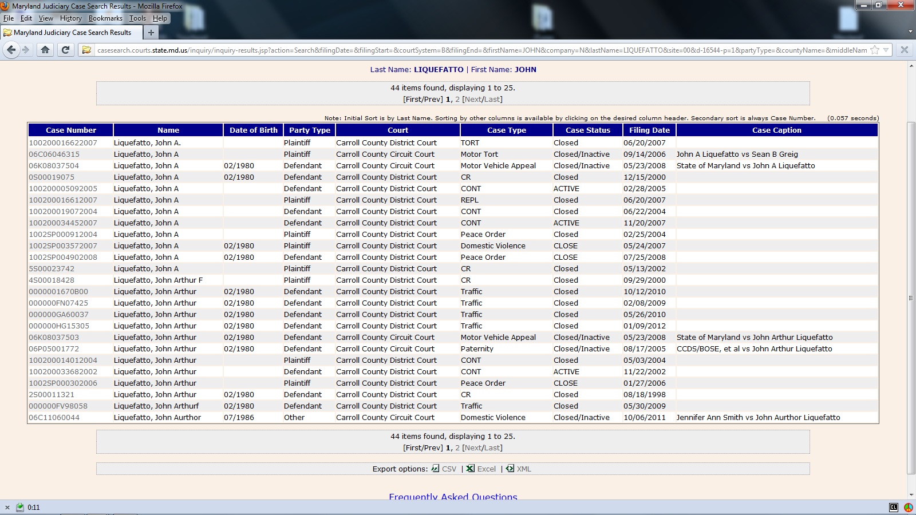Click Last in the bottom pagination
This screenshot has height=515, width=916.
coord(492,447)
